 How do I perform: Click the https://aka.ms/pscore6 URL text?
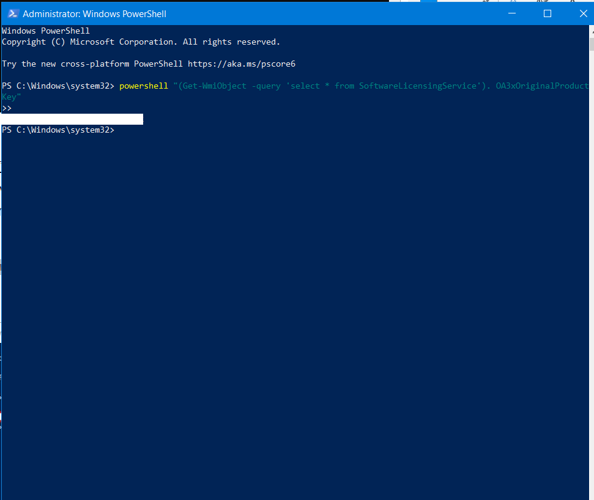click(241, 64)
